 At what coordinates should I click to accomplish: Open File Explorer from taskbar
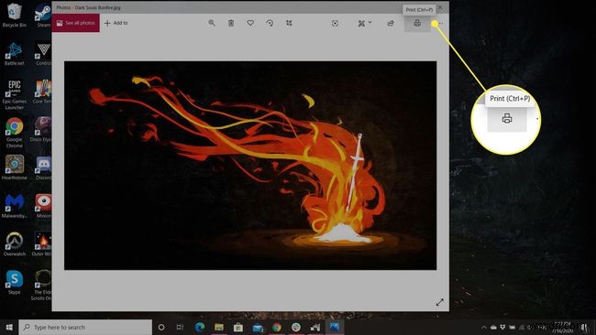[x=219, y=327]
